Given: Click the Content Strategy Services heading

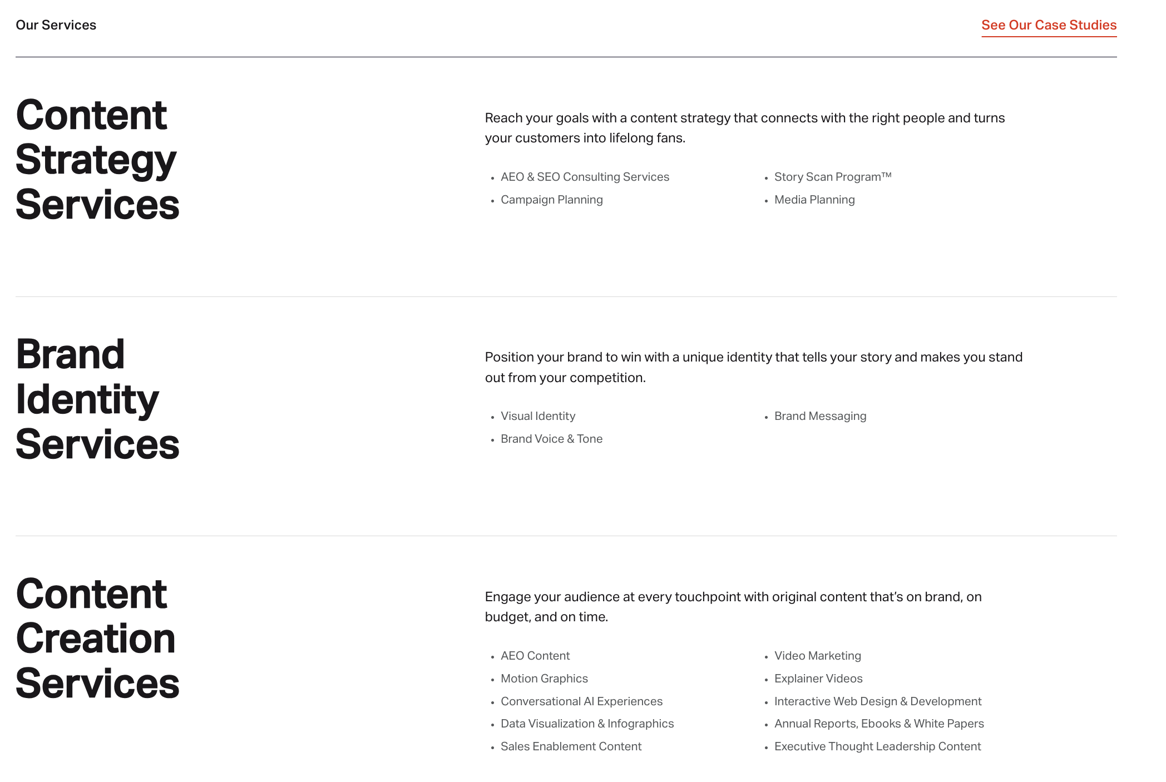Looking at the screenshot, I should [x=97, y=160].
